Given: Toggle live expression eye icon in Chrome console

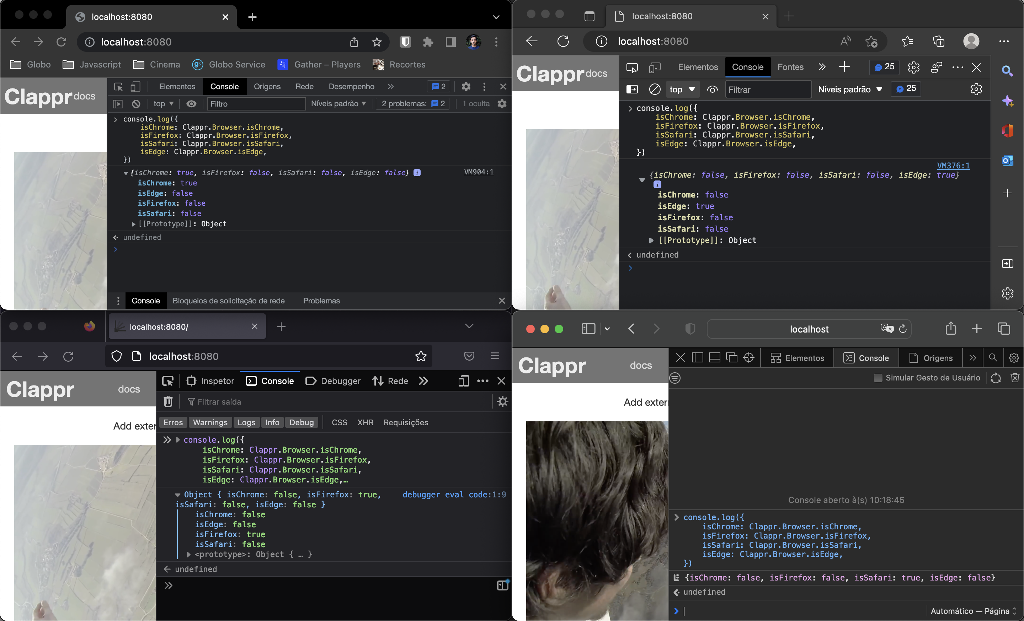Looking at the screenshot, I should pos(191,104).
